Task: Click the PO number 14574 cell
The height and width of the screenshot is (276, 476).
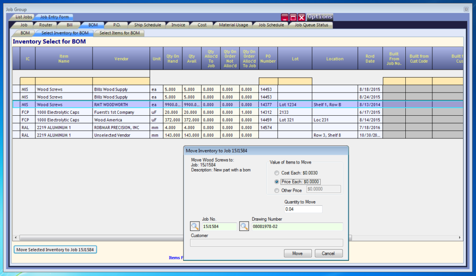Action: [268, 127]
